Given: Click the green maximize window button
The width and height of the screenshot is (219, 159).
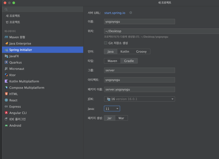Looking at the screenshot, I should (14, 3).
